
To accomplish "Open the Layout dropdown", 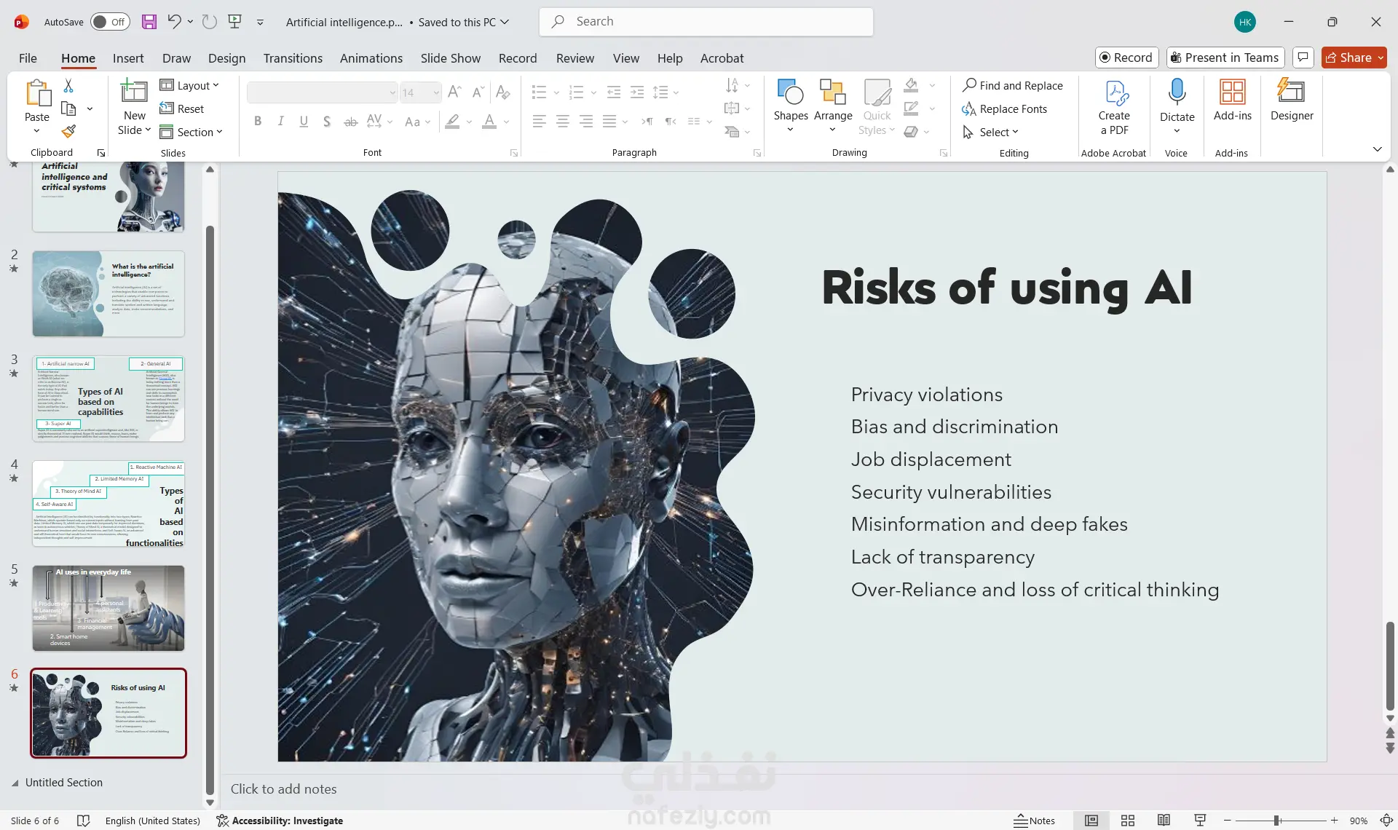I will 189,85.
